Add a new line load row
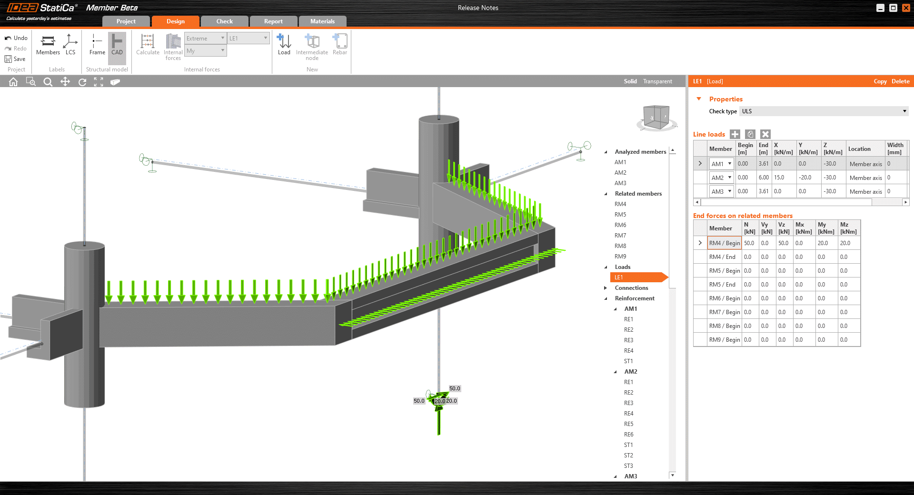The width and height of the screenshot is (914, 495). tap(735, 134)
